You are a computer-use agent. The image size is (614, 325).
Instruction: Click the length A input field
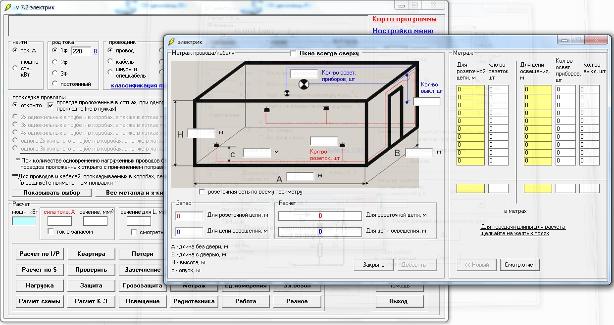[300, 176]
